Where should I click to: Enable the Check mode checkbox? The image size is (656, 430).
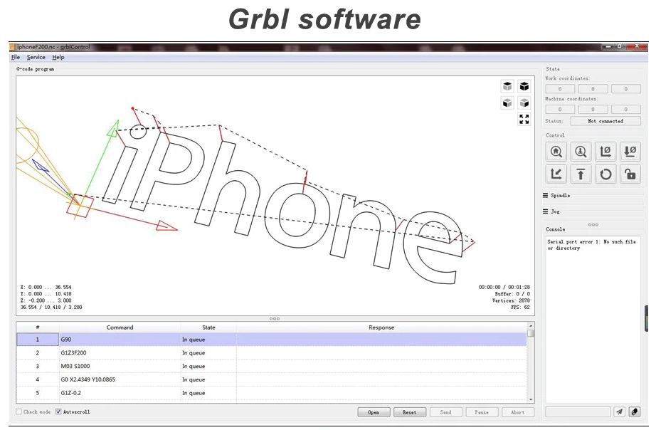tap(18, 412)
